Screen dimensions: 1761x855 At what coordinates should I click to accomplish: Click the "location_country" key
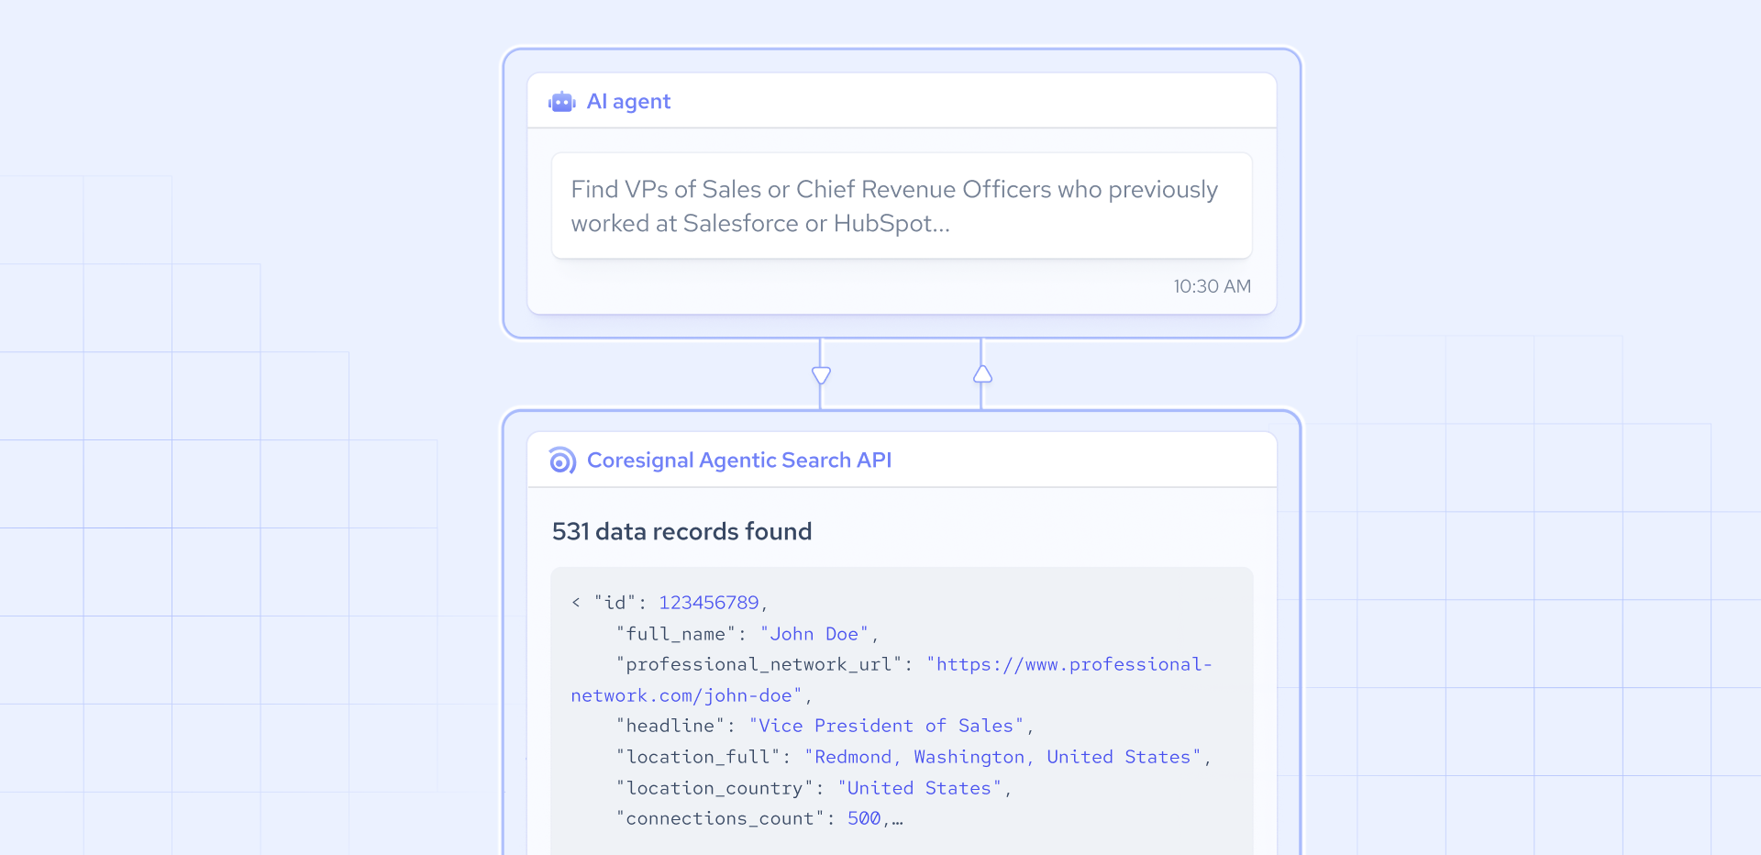coord(714,788)
